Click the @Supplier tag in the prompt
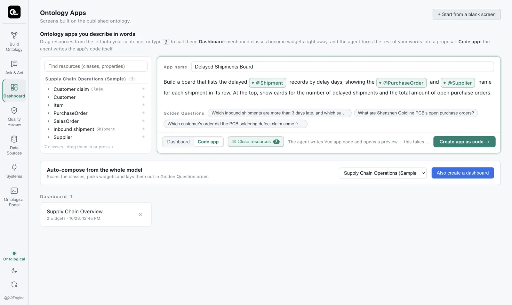This screenshot has height=305, width=512. (458, 83)
